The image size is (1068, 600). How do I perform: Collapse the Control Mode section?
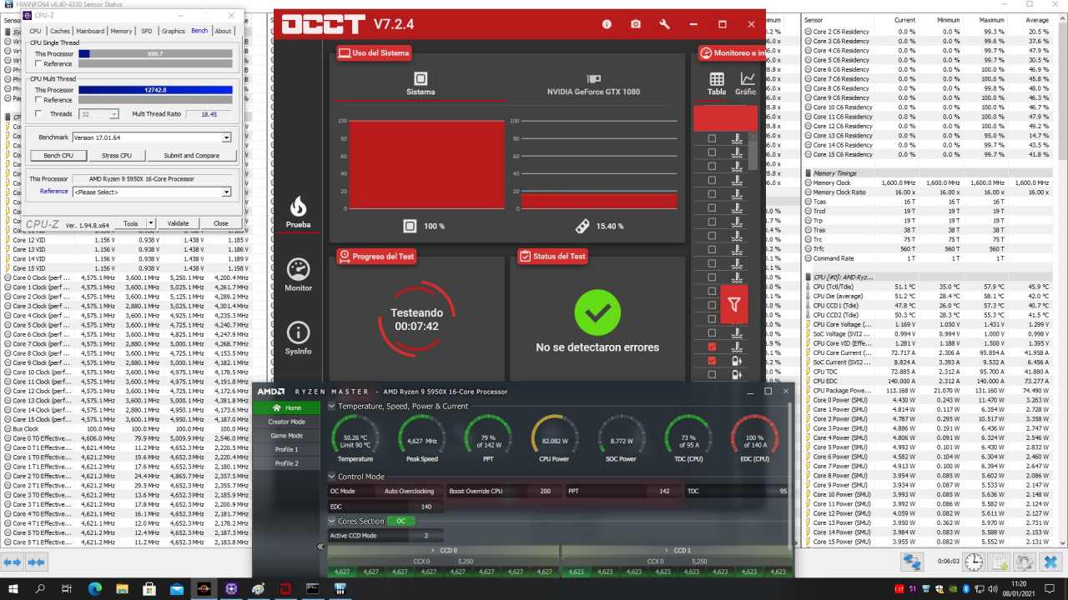(332, 477)
